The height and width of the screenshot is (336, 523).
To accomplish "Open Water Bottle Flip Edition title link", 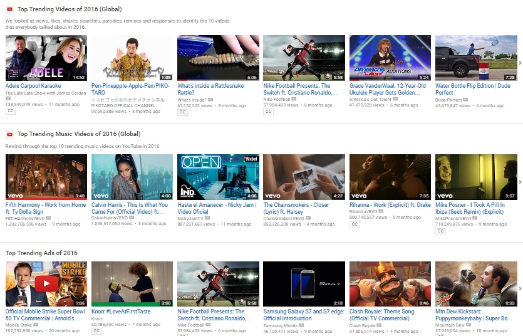I will [x=473, y=89].
